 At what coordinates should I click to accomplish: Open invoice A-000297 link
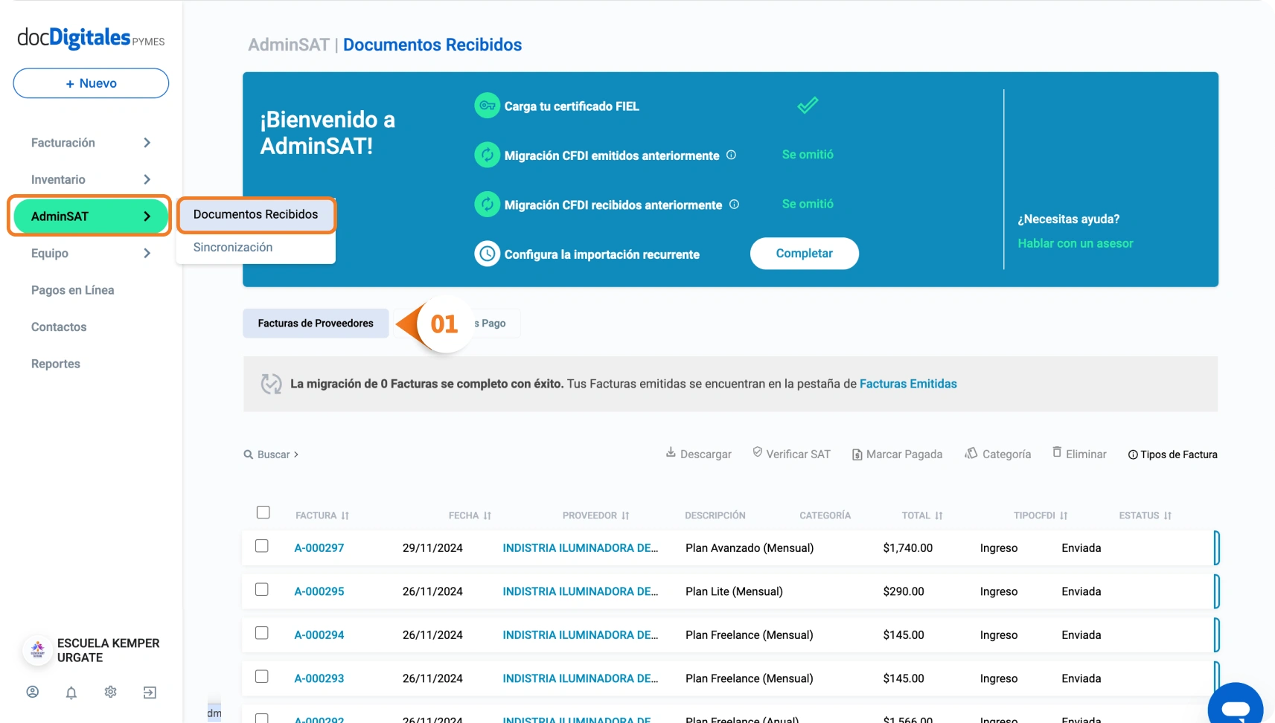tap(319, 548)
